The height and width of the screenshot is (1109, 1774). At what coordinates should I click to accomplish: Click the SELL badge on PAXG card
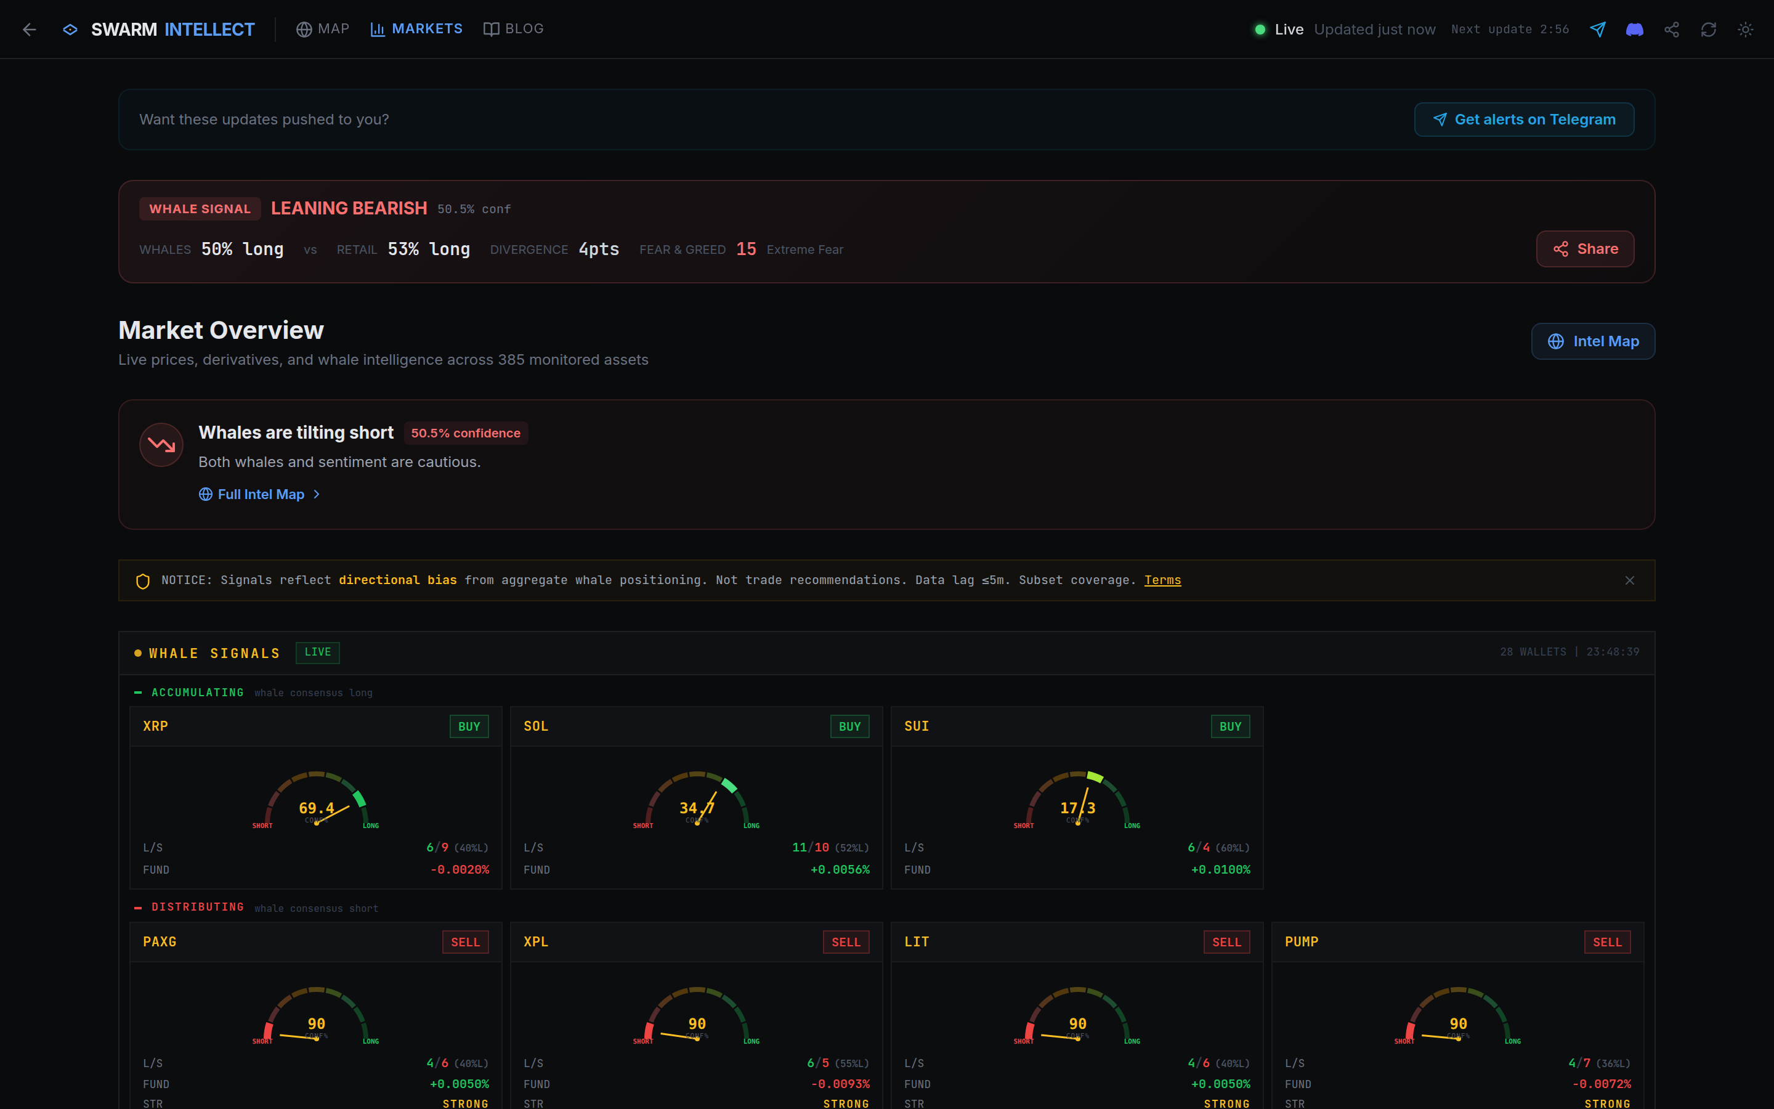(x=465, y=942)
